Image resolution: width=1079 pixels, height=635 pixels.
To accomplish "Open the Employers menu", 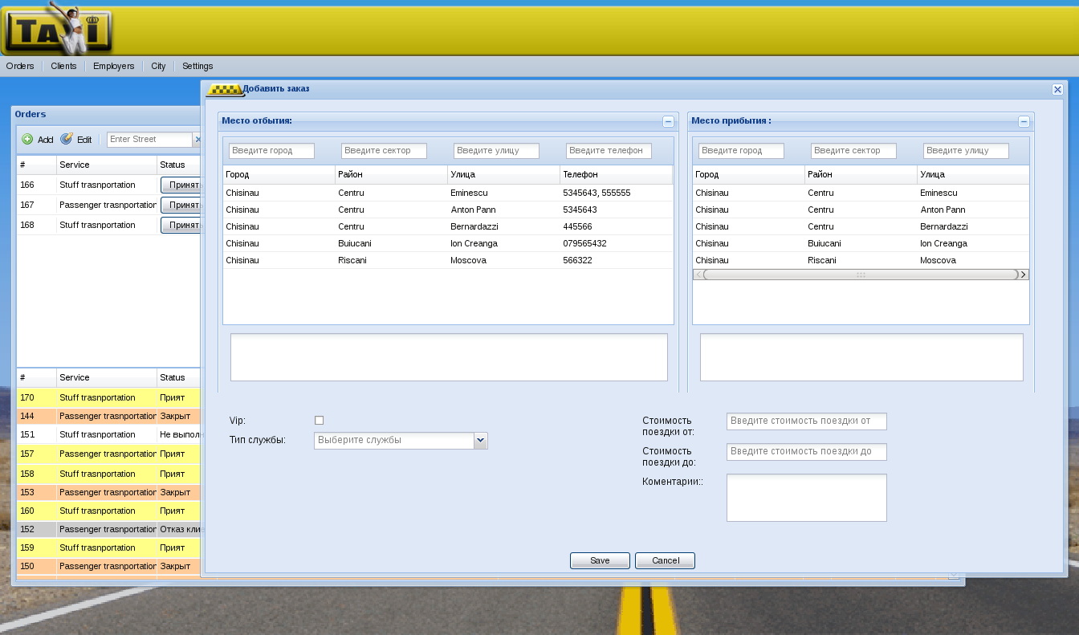I will 113,66.
